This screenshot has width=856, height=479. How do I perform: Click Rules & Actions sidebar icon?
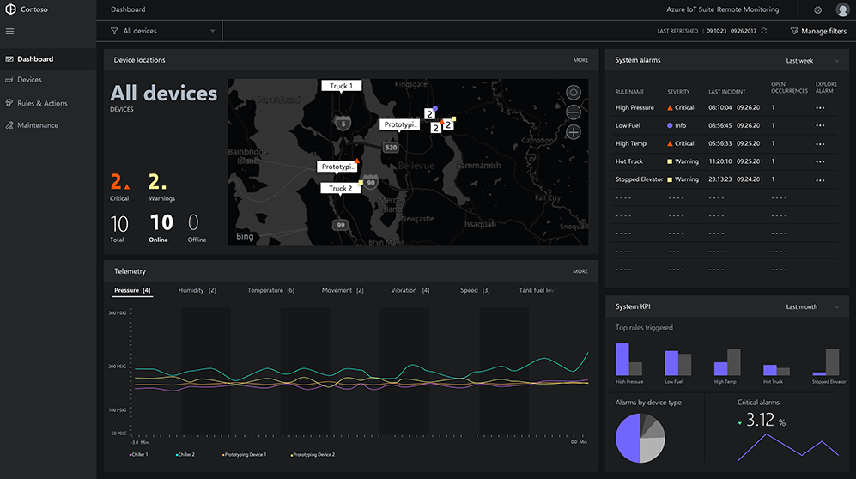[9, 102]
